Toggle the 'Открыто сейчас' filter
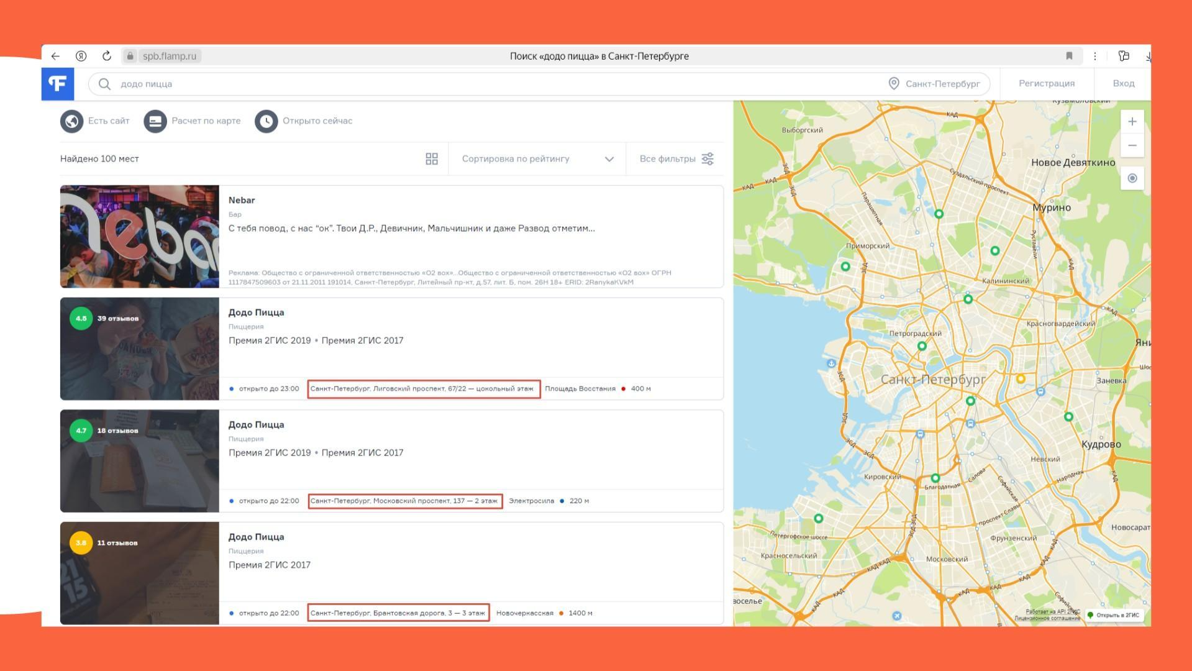 (x=304, y=121)
